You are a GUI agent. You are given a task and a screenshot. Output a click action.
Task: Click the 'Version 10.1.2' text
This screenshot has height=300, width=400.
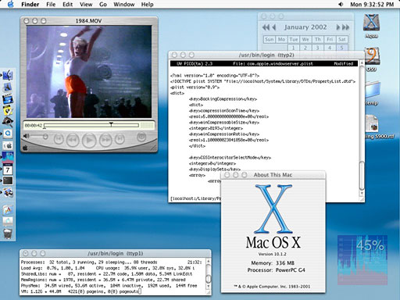point(272,254)
